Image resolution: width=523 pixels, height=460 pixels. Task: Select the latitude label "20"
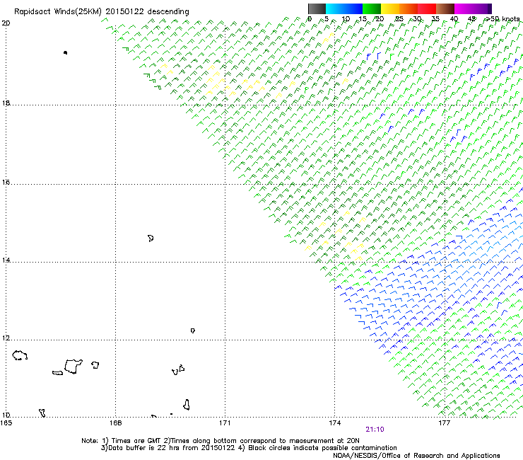(6, 23)
